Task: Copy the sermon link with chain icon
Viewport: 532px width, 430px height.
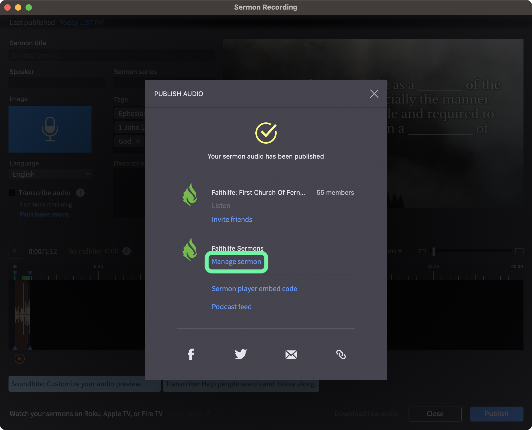Action: pos(341,354)
